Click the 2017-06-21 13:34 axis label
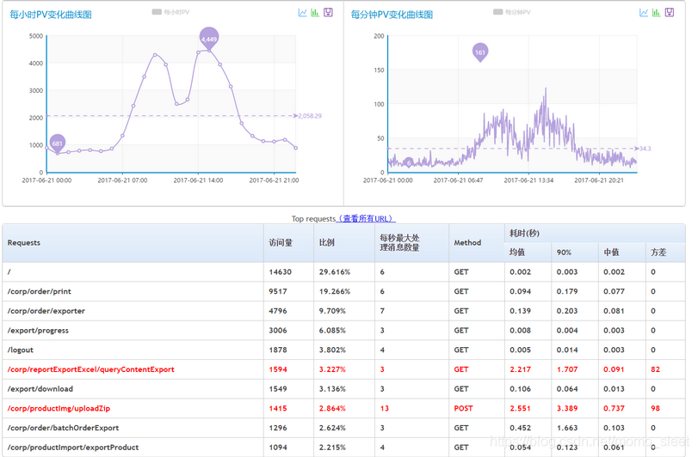Viewport: 698px width, 457px height. pos(528,180)
